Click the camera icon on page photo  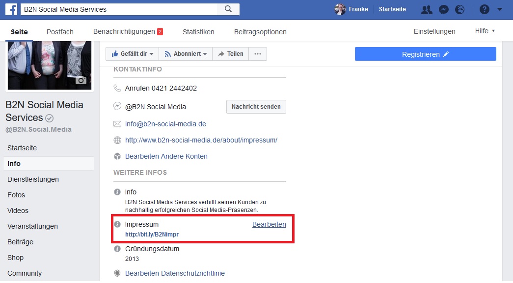[x=81, y=80]
